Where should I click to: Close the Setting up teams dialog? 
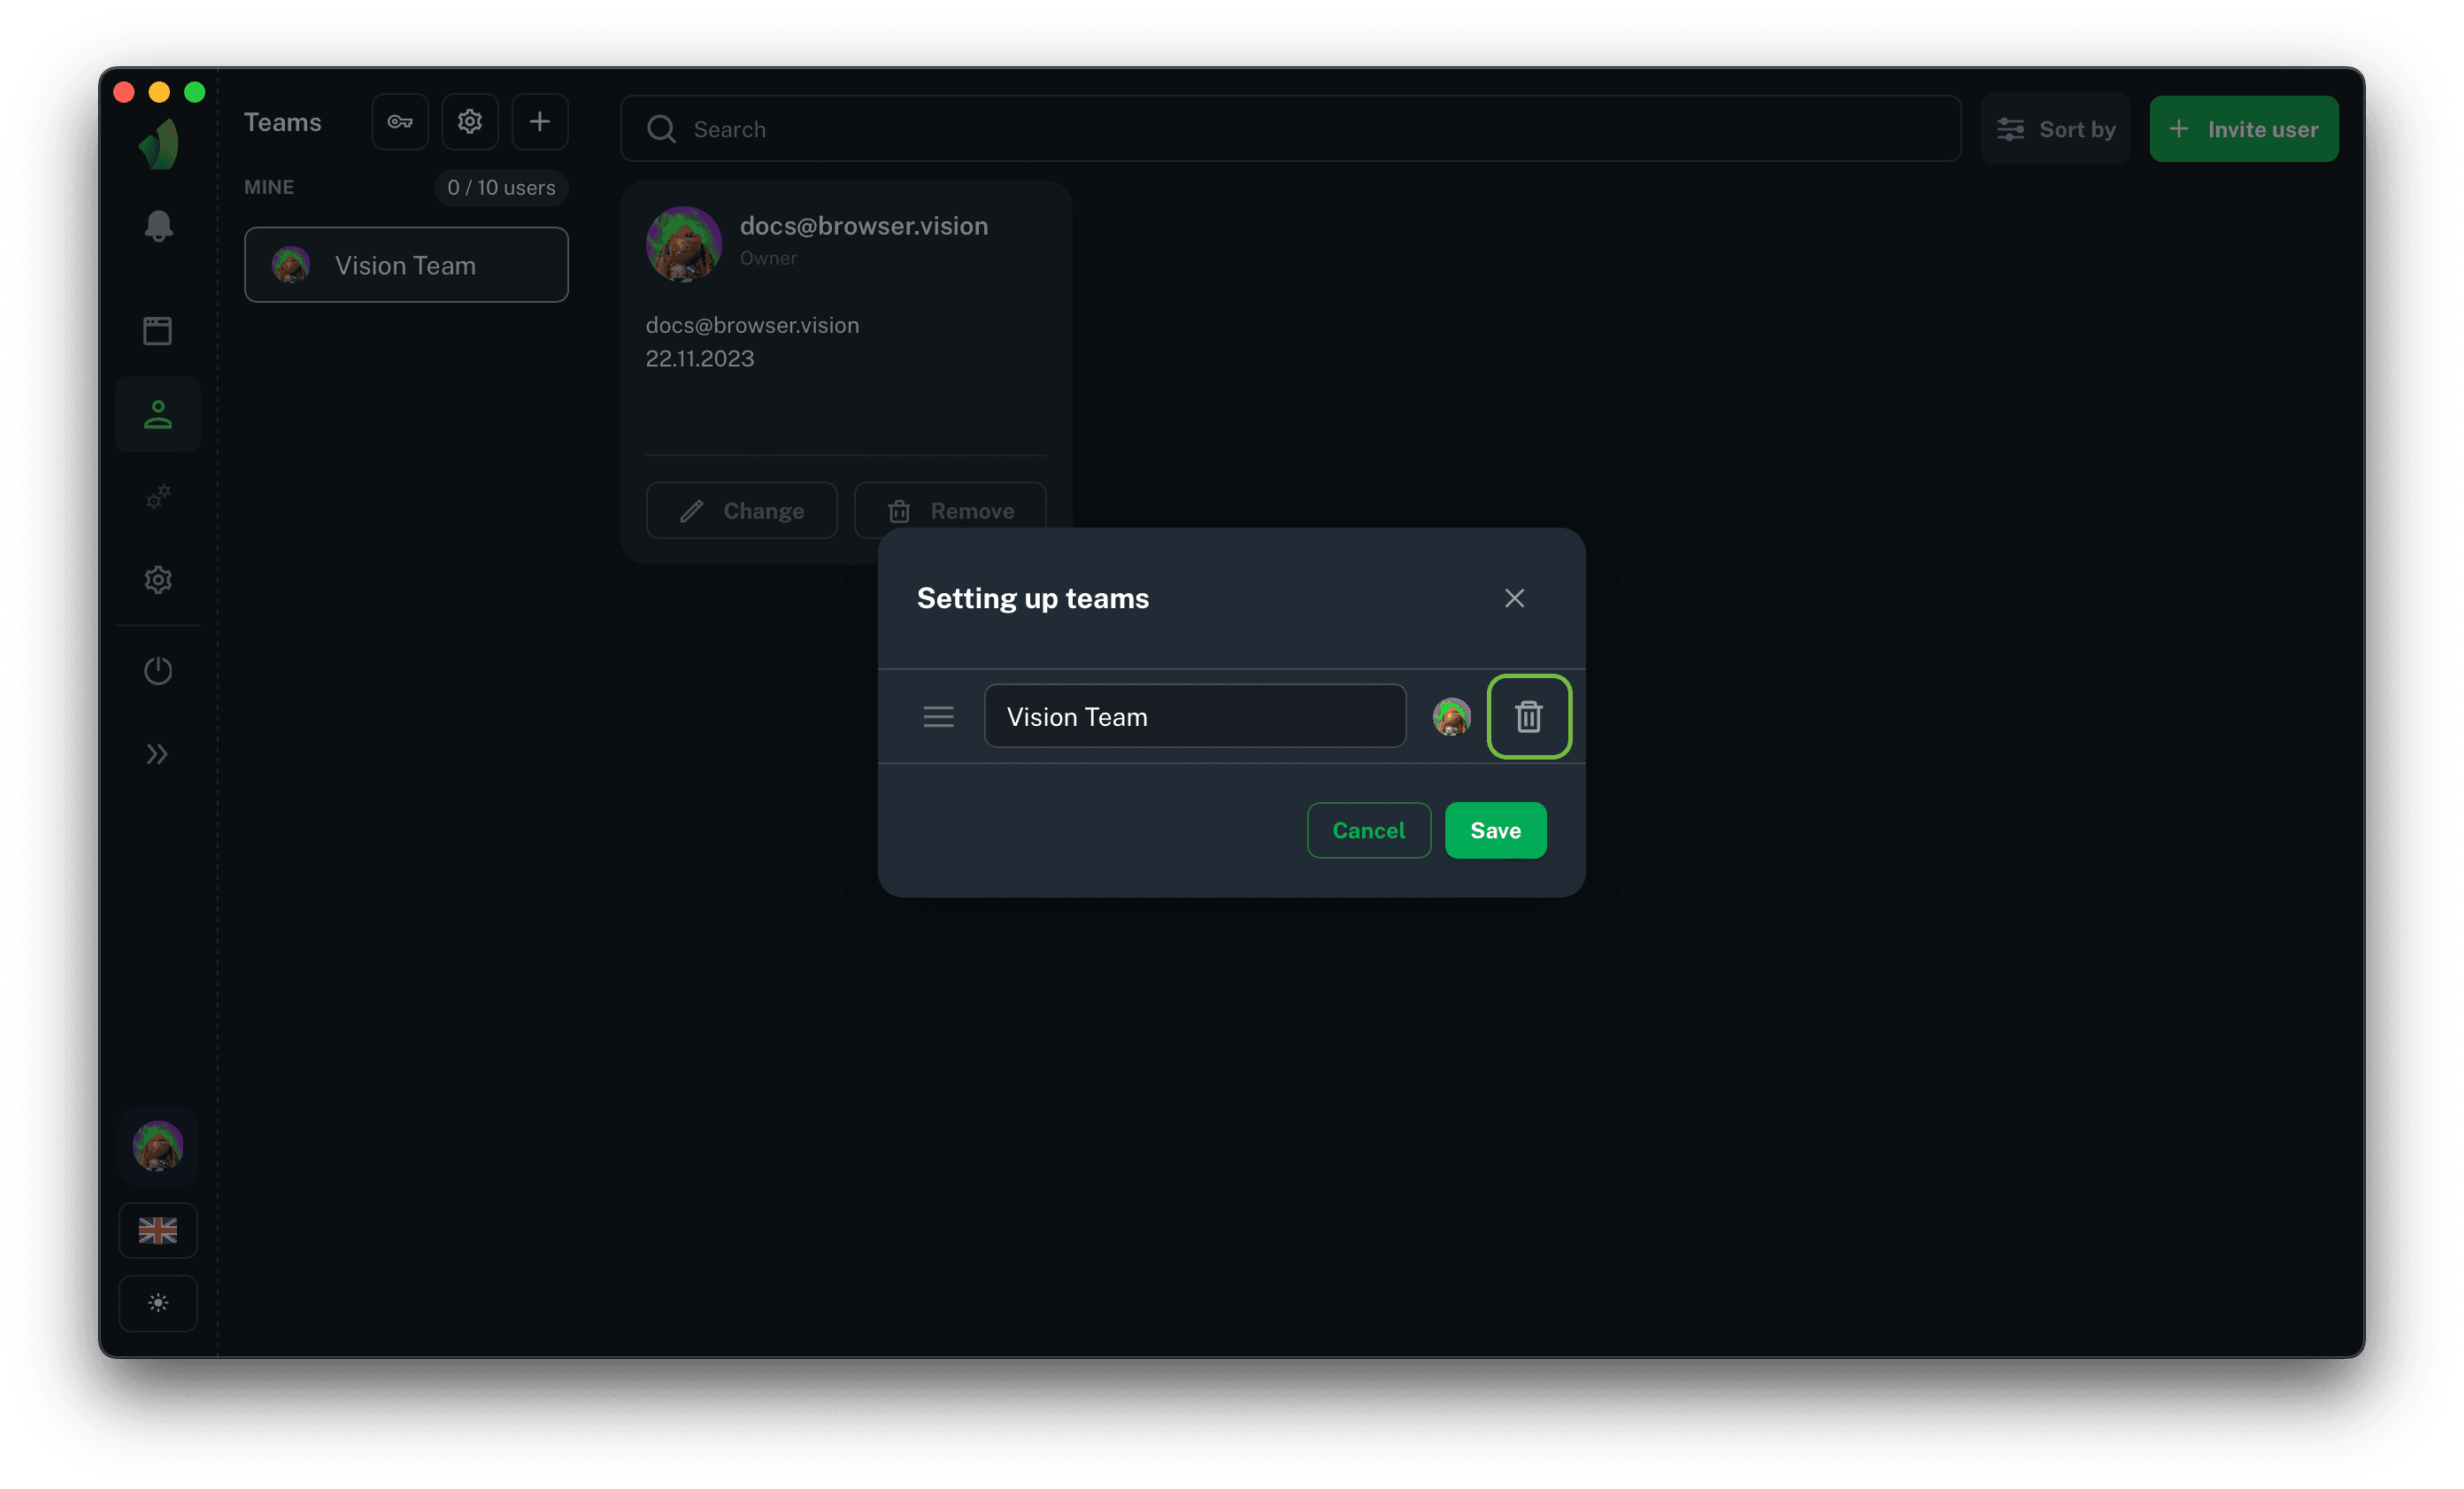(x=1514, y=598)
